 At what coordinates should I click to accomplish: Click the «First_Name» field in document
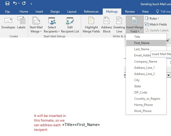click(x=87, y=125)
